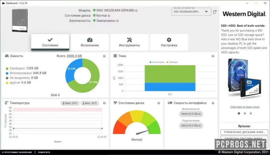The width and height of the screenshot is (270, 155).
Task: Click the Температура panel help icon
Action: (x=104, y=103)
